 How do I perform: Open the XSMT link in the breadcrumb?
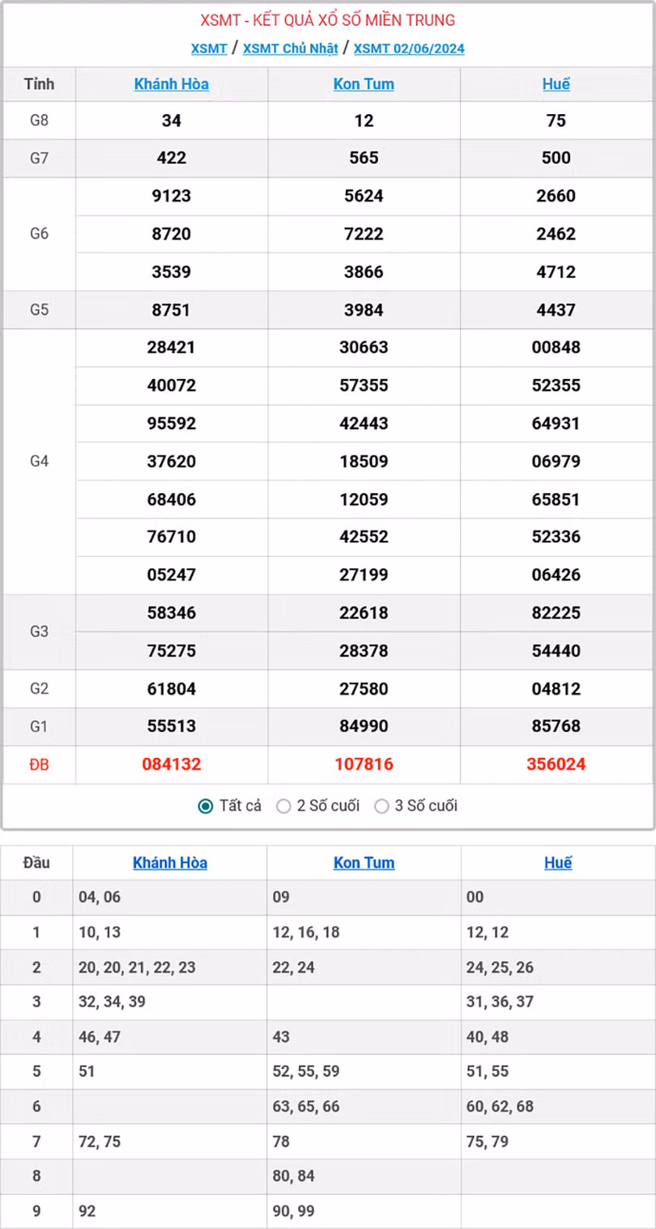point(208,49)
